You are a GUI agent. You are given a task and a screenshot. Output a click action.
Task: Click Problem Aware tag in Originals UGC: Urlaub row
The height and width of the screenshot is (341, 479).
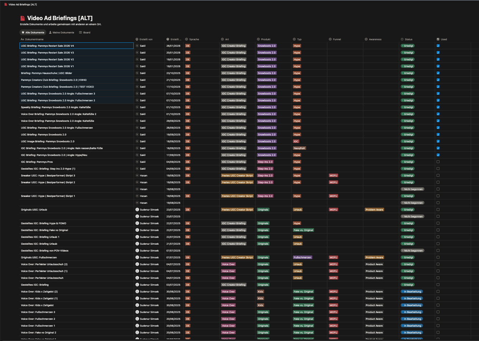pos(374,209)
